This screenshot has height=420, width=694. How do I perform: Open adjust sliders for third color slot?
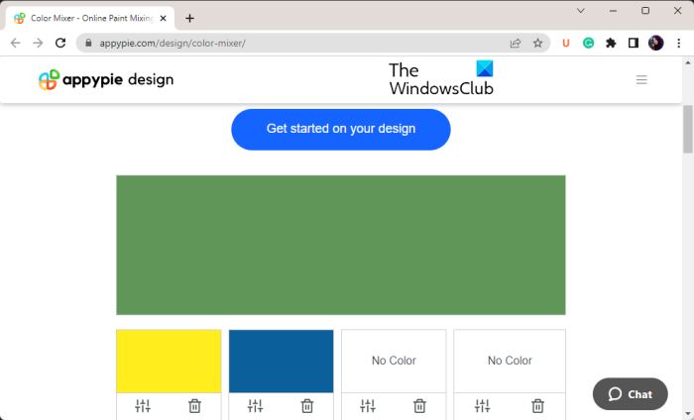coord(368,406)
